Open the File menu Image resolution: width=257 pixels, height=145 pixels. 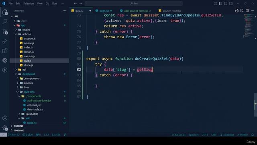pyautogui.click(x=10, y=4)
